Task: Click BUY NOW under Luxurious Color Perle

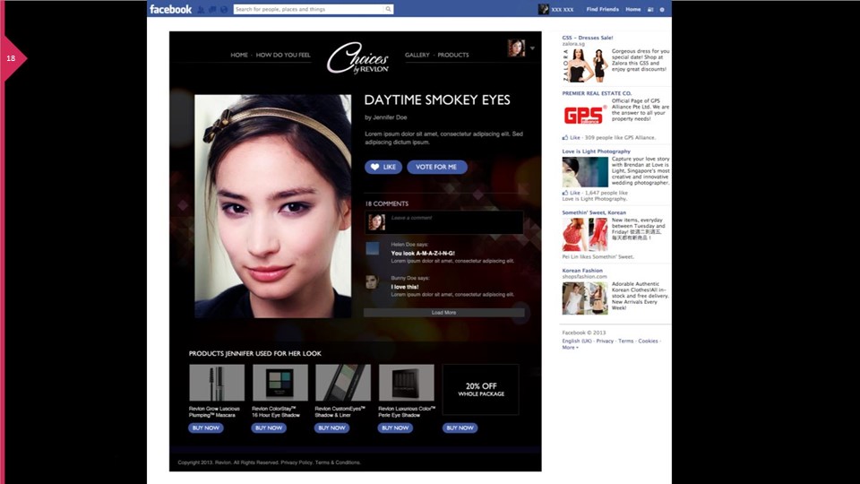Action: click(395, 428)
